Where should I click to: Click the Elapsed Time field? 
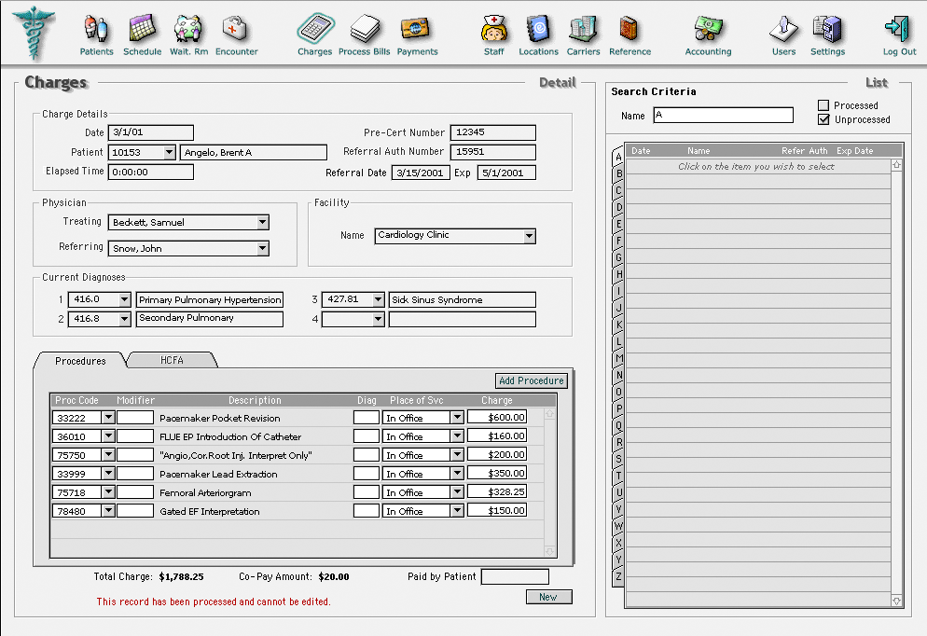pos(151,172)
